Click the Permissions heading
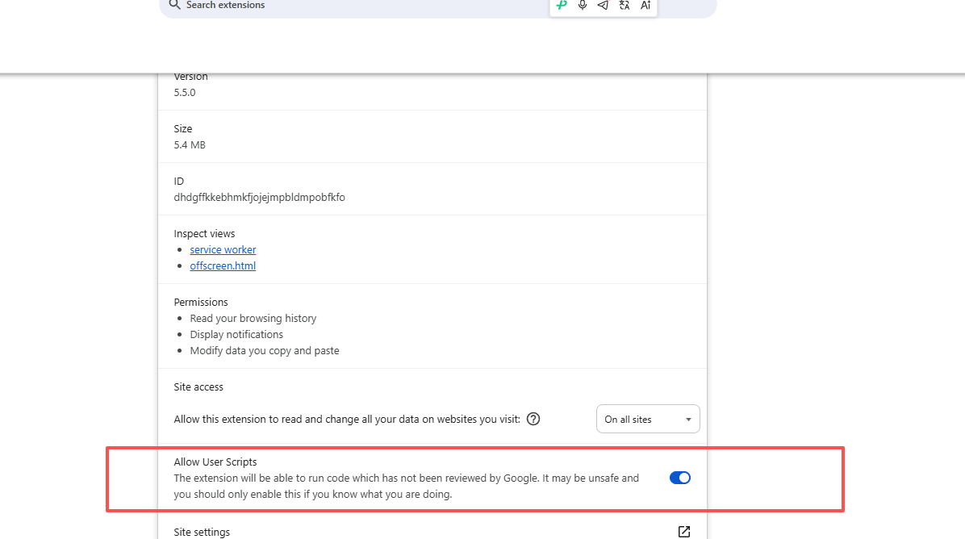 click(x=201, y=302)
